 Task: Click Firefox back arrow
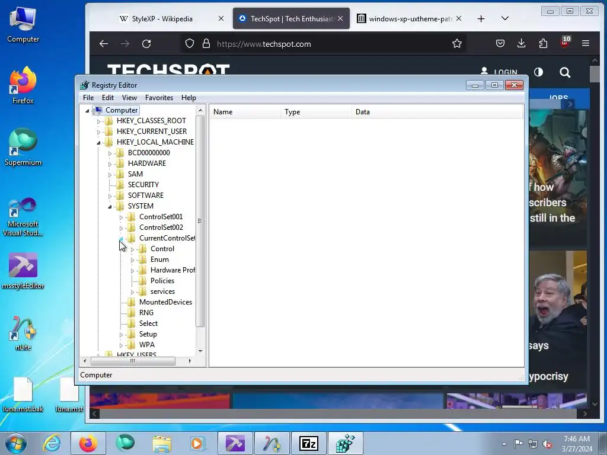pos(103,44)
